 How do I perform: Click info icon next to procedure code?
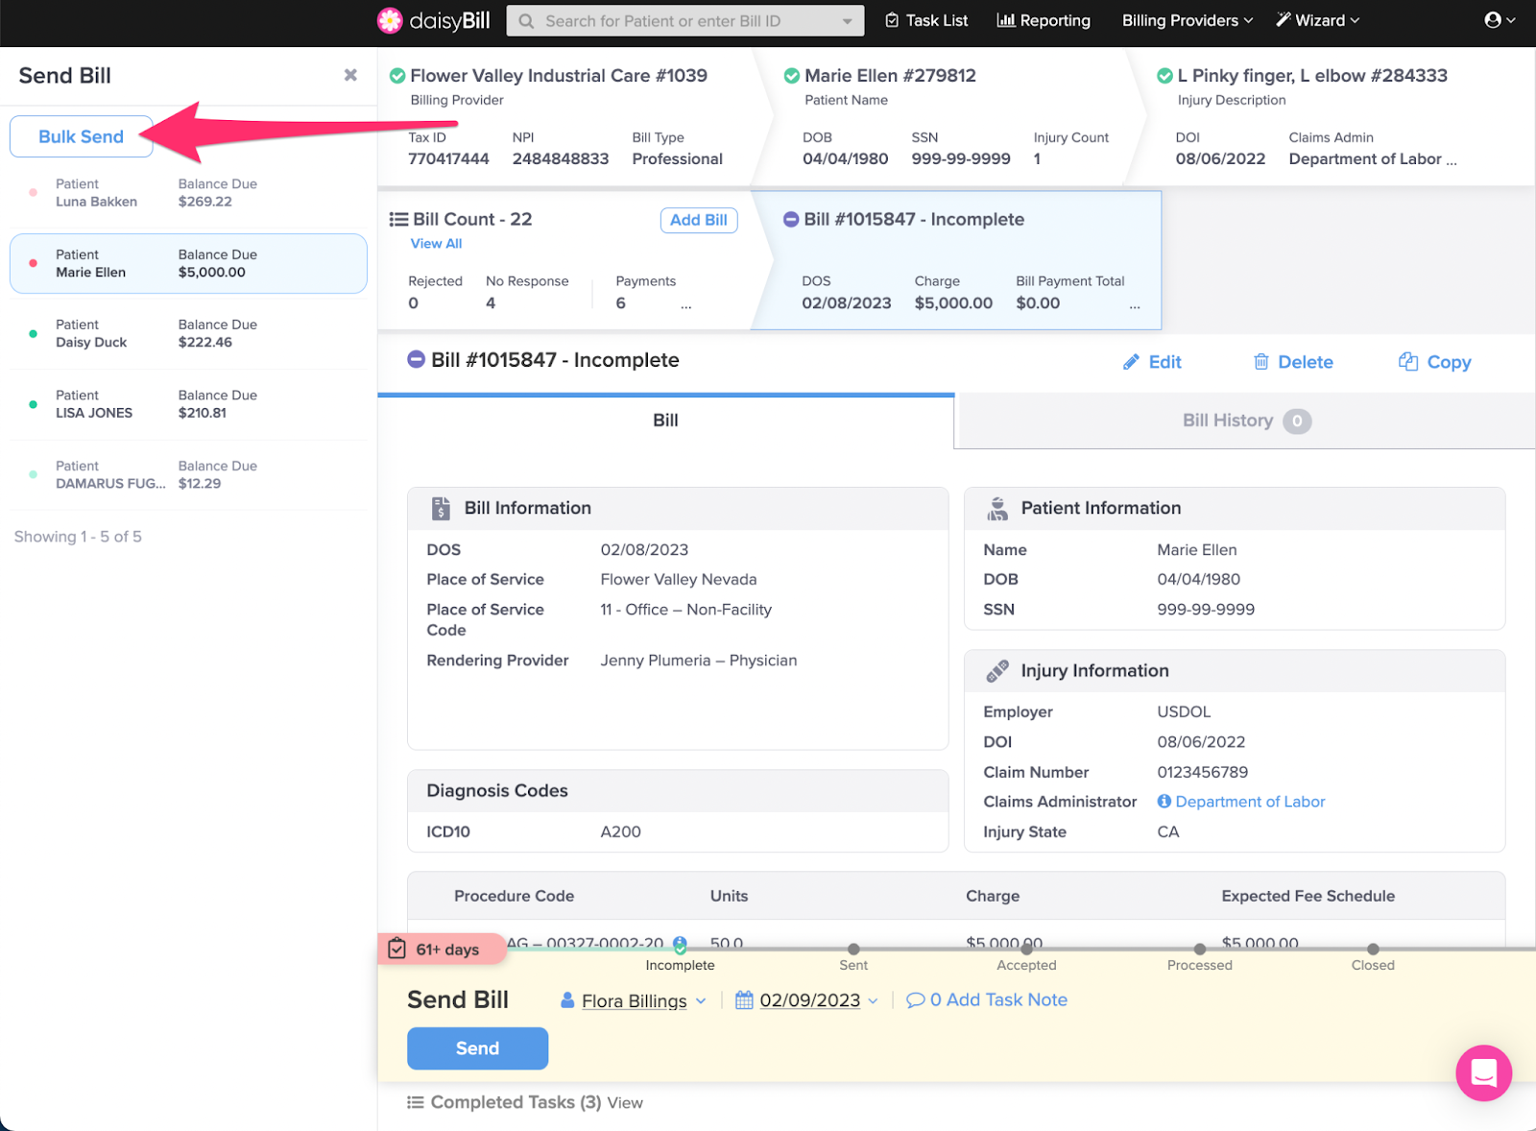(x=680, y=943)
